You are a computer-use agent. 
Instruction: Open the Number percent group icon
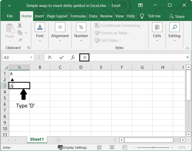(81, 27)
